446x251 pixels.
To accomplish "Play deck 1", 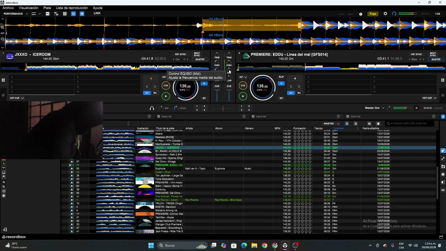I will 166,96.
